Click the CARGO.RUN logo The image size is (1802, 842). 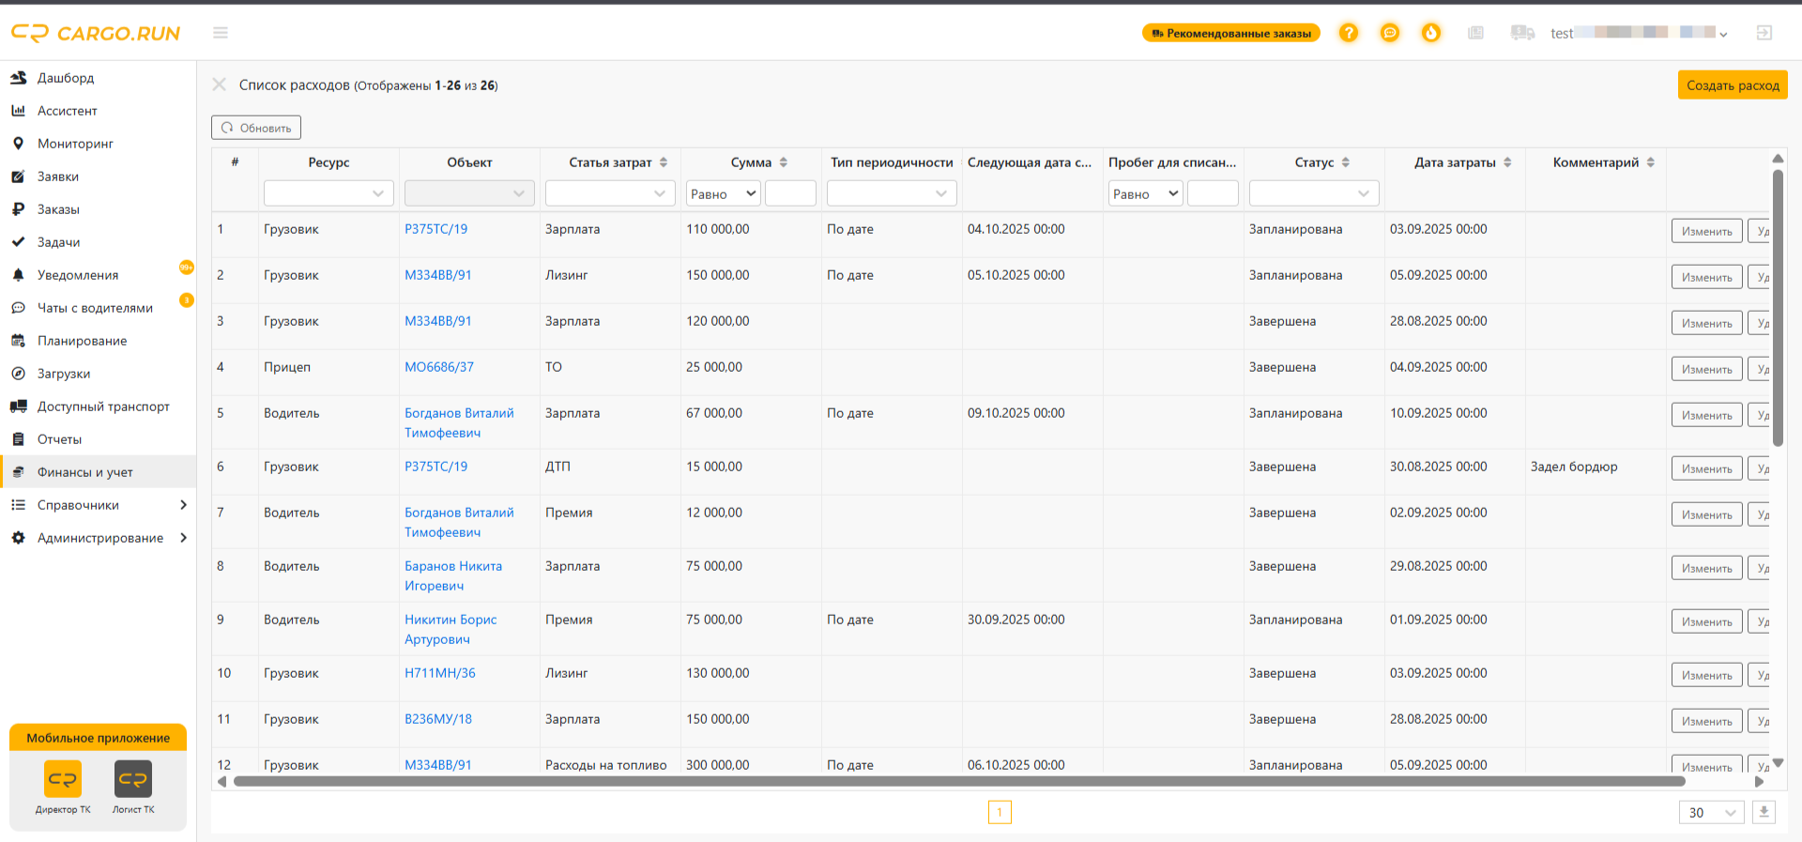tap(96, 33)
